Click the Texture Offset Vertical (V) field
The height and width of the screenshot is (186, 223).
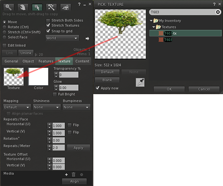59,167
